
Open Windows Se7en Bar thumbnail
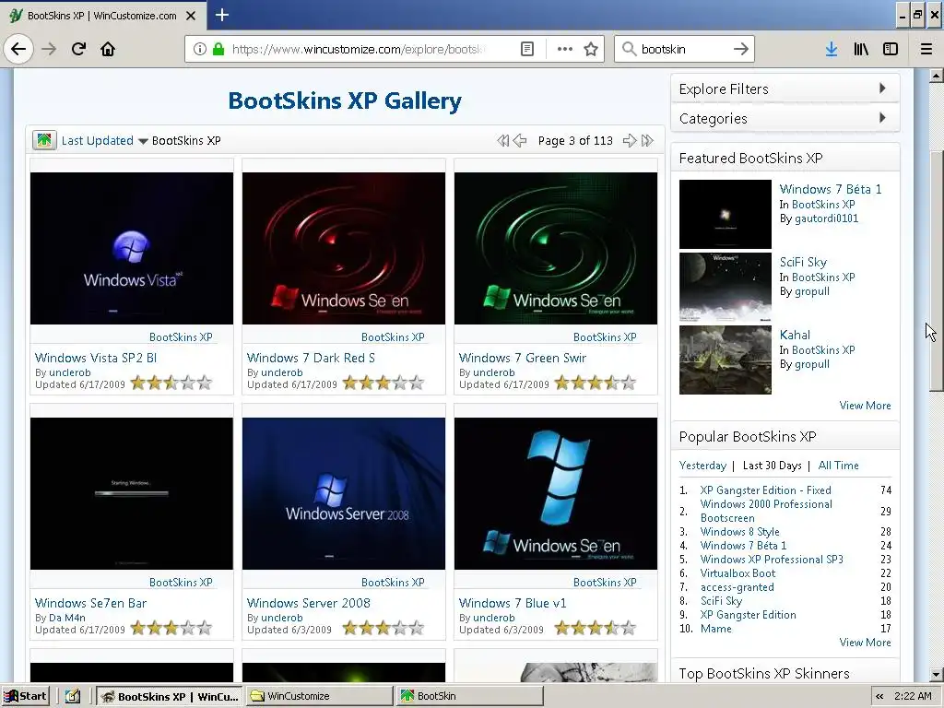point(132,494)
